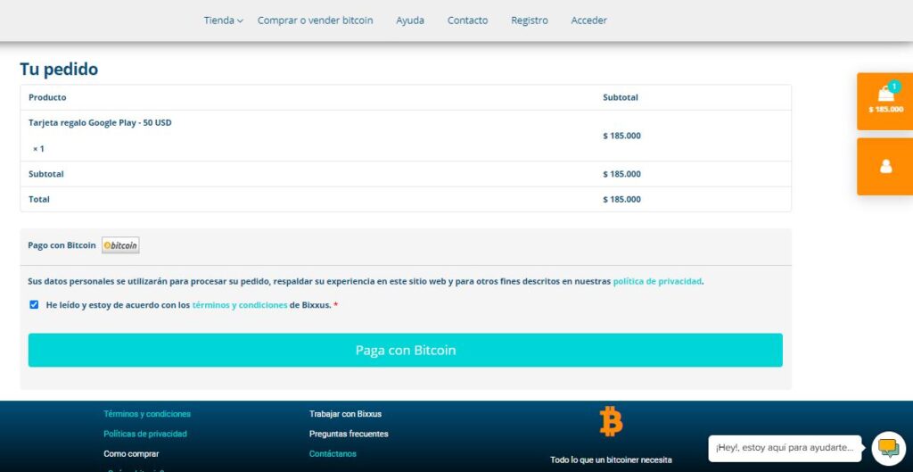Image resolution: width=913 pixels, height=472 pixels.
Task: Click the orange Bitcoin logo in footer
Action: pyautogui.click(x=611, y=421)
